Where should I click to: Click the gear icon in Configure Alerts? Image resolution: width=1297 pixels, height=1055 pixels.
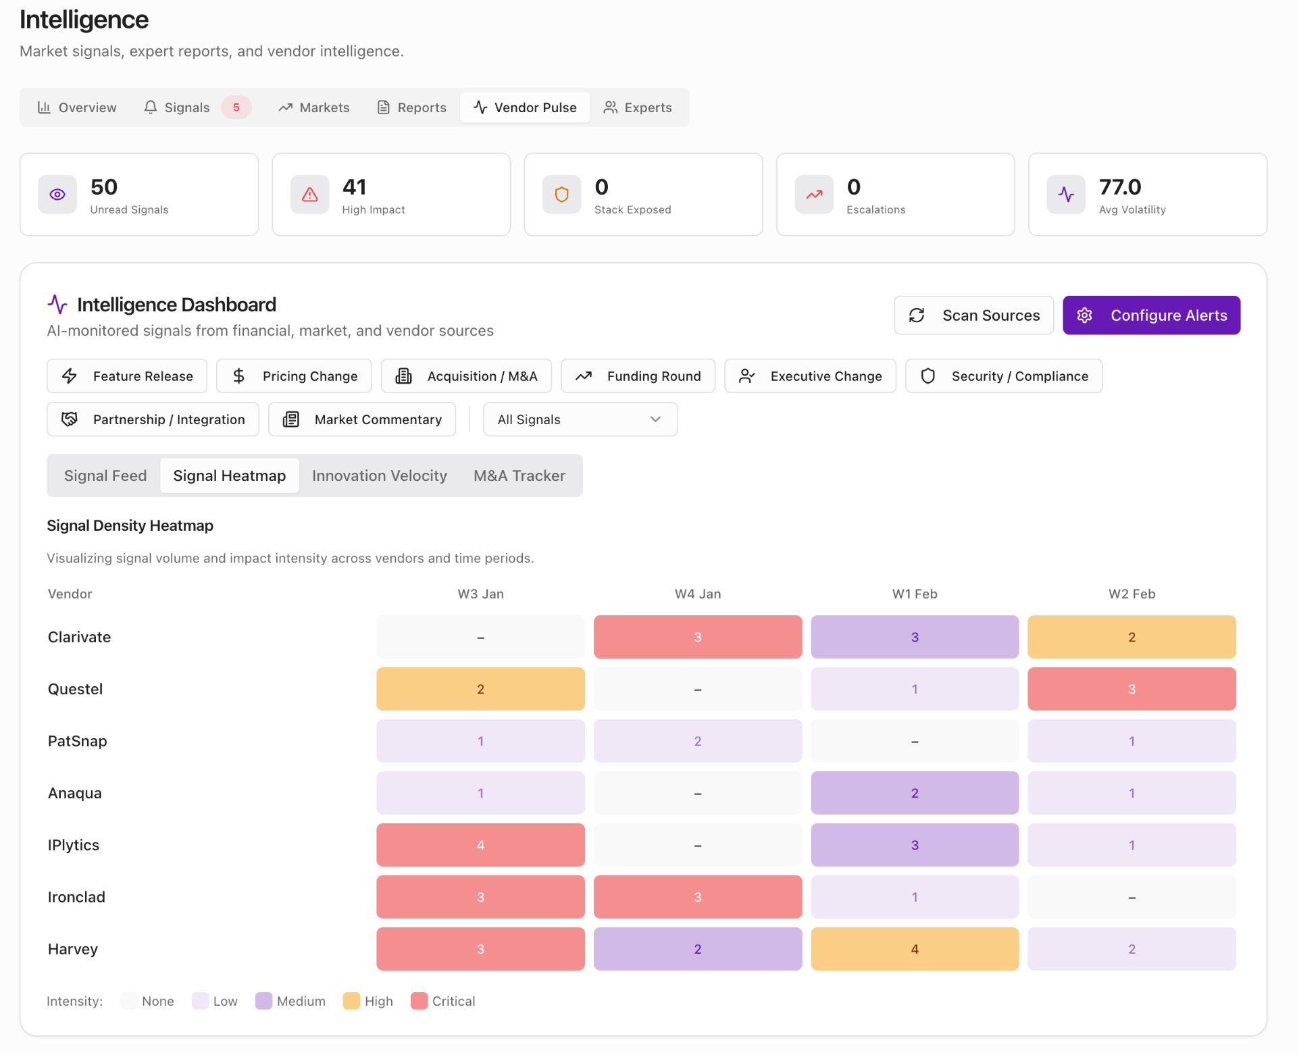pos(1084,315)
